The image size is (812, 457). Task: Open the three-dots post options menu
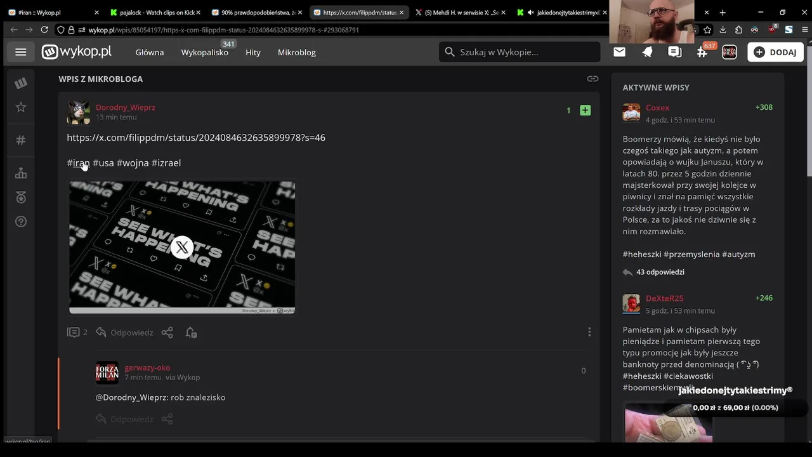tap(589, 332)
